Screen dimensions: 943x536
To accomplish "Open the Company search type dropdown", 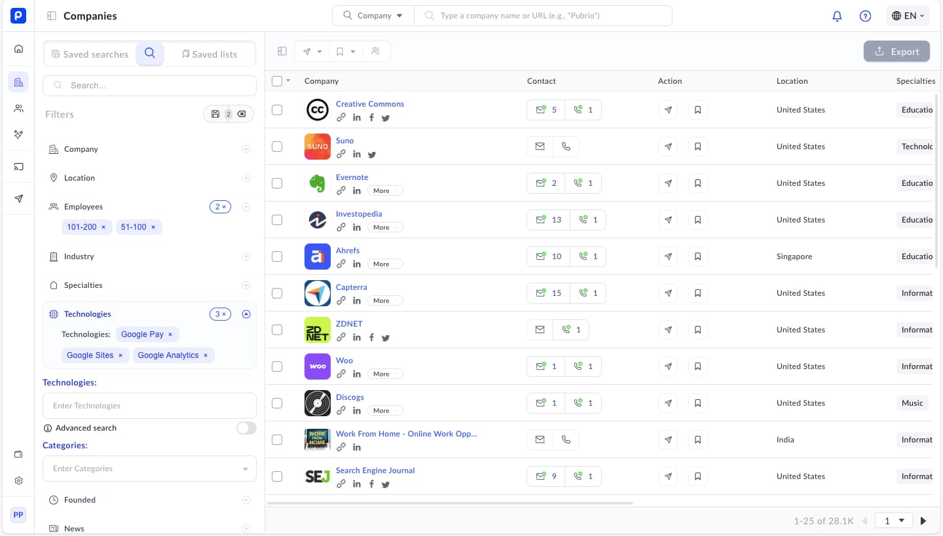I will pos(373,16).
